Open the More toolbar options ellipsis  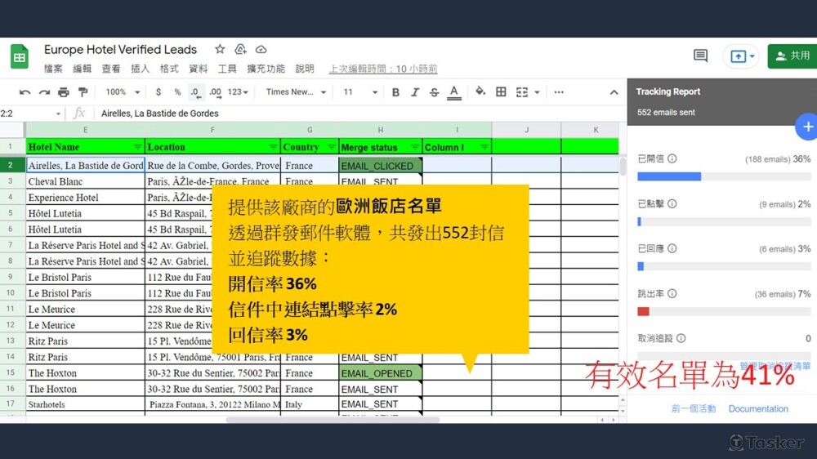tap(559, 92)
